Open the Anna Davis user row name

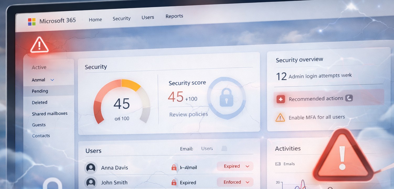coord(114,168)
